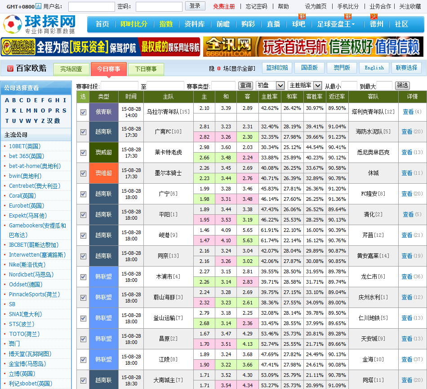Screen dimensions: 427x389
Task: Click away team 庆州水利[1]
Action: (x=373, y=297)
